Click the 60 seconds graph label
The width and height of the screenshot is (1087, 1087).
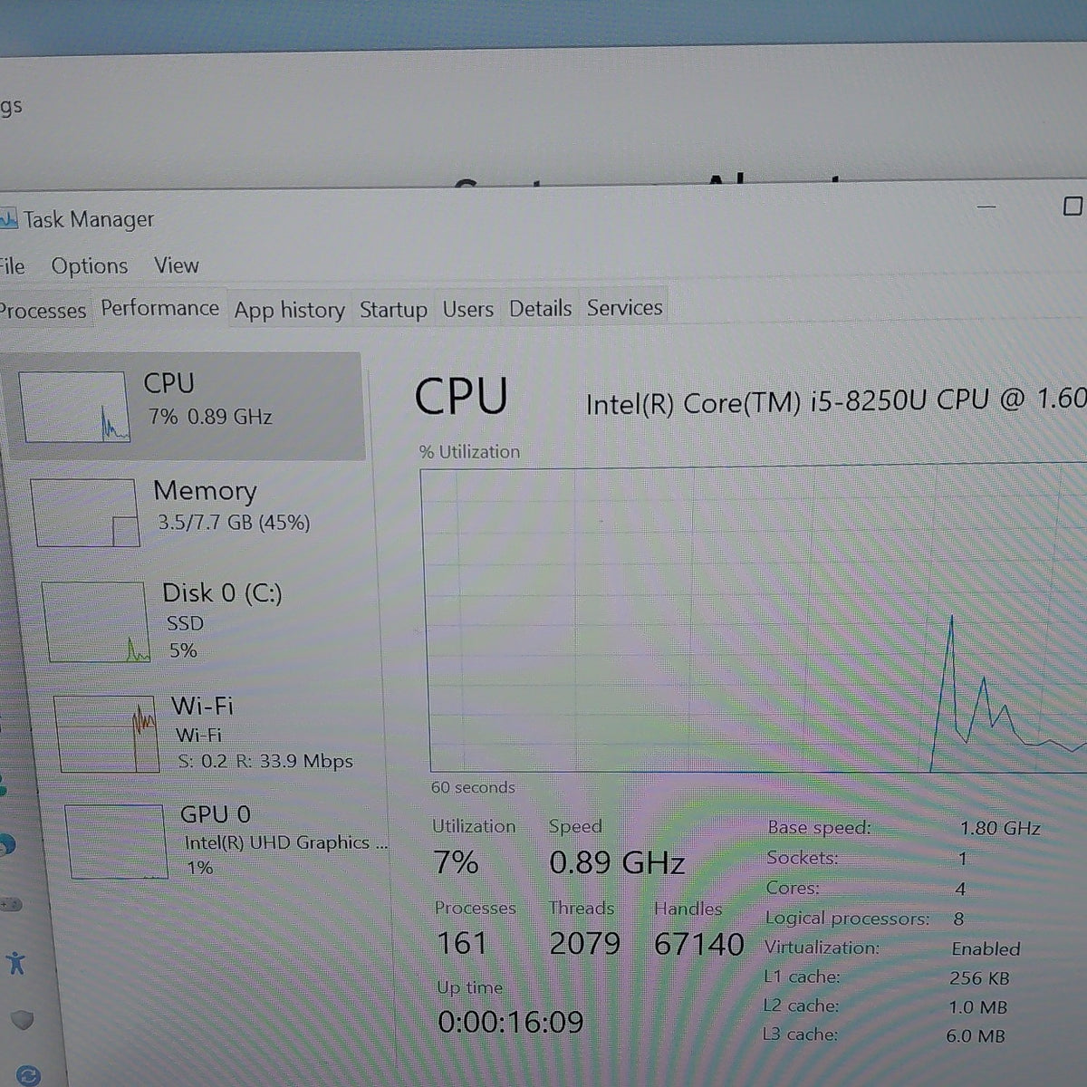coord(473,787)
